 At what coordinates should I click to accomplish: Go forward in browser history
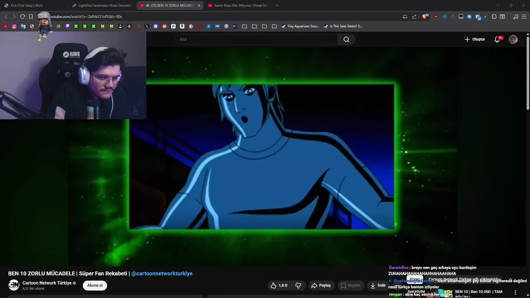coord(14,17)
